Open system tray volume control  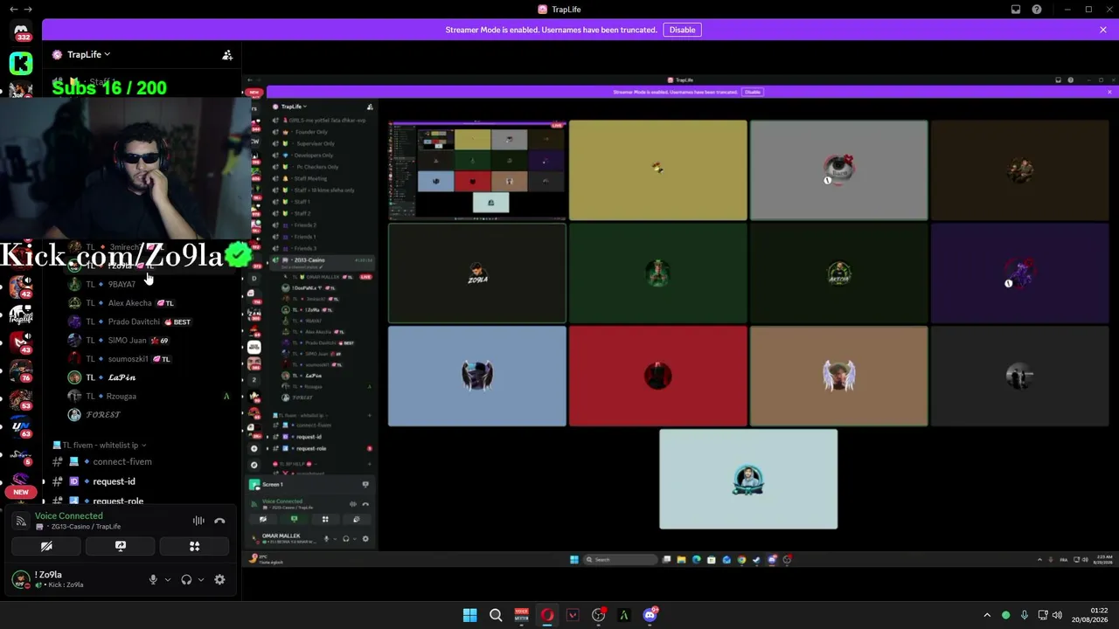pos(1057,615)
